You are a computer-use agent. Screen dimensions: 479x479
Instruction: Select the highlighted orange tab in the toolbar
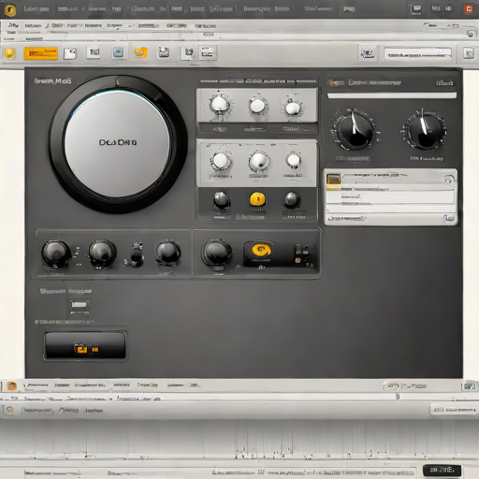41,53
